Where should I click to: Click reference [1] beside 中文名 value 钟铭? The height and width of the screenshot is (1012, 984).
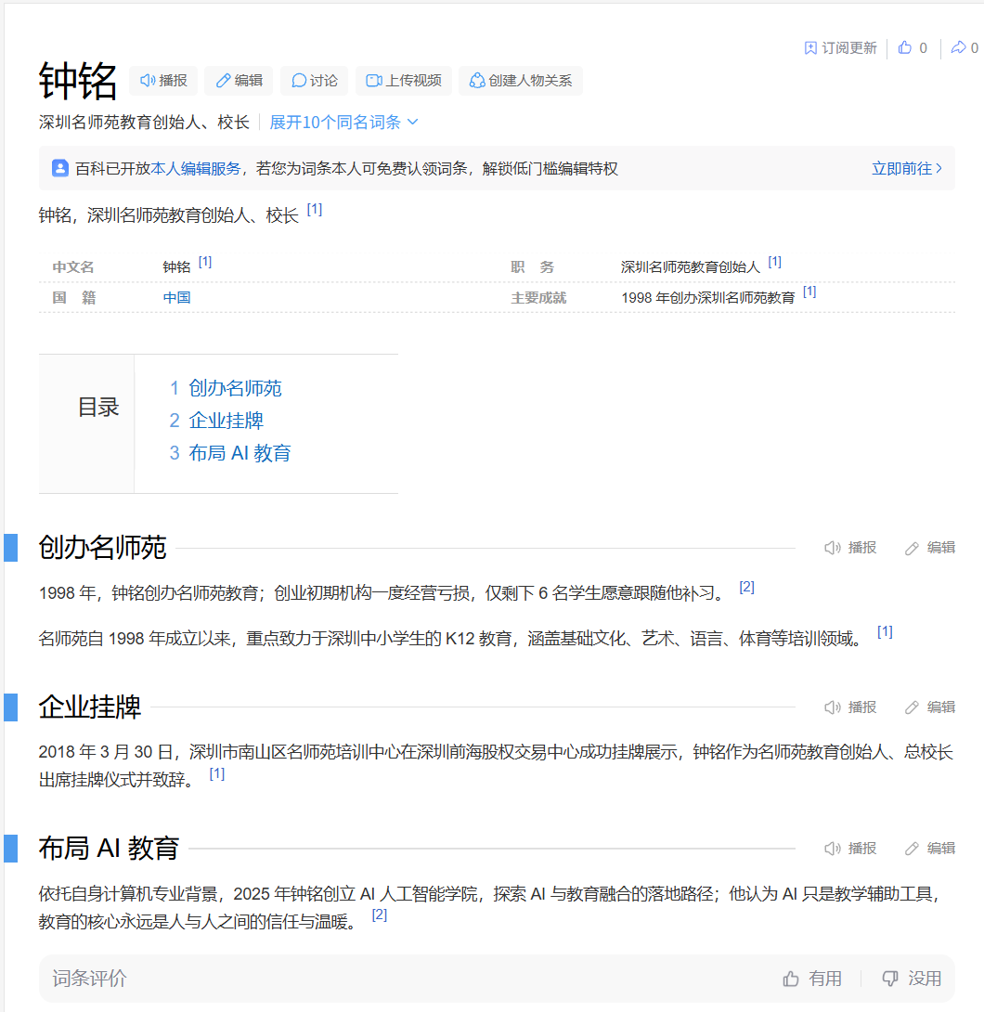[205, 262]
